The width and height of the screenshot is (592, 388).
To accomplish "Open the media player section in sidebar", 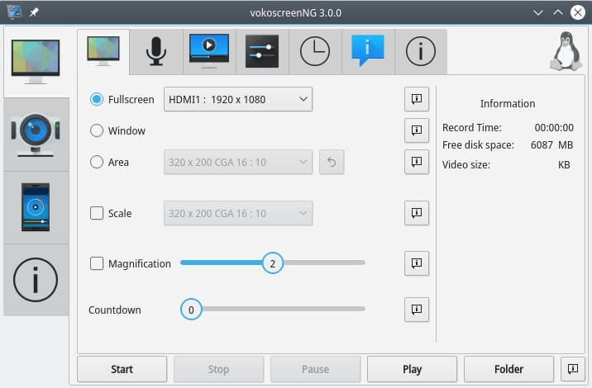I will click(36, 207).
